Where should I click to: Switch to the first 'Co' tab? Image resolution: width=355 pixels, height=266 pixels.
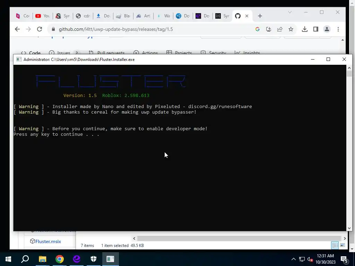click(23, 16)
